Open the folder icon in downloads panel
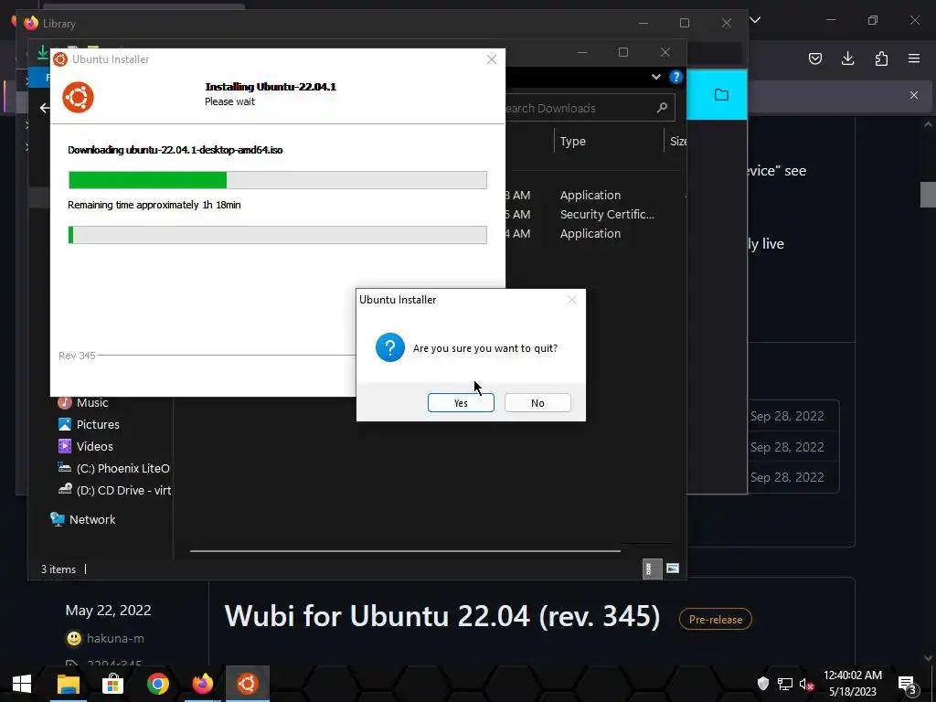This screenshot has width=936, height=702. [721, 95]
